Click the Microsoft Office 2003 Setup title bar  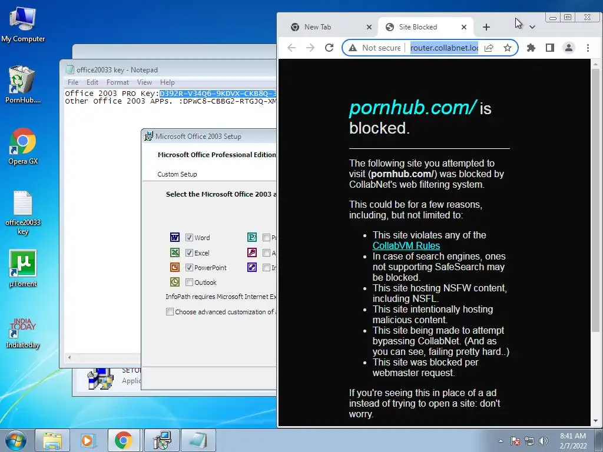click(210, 136)
